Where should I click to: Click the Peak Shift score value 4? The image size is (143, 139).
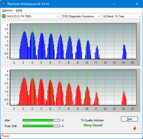[63, 126]
